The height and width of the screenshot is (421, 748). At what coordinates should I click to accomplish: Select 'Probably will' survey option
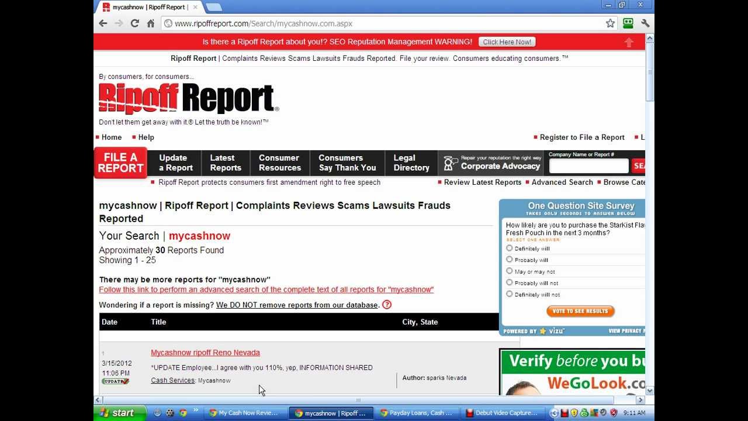(509, 260)
